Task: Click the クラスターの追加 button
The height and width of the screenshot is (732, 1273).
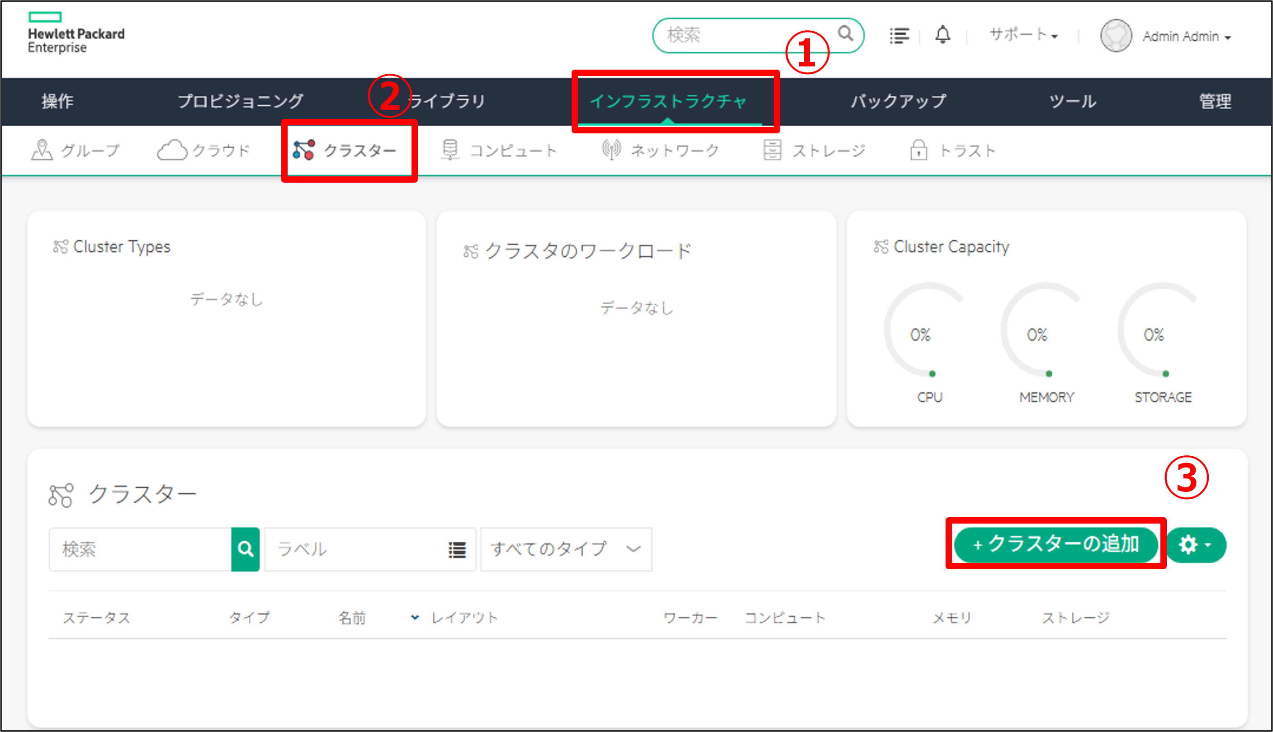Action: click(1056, 544)
